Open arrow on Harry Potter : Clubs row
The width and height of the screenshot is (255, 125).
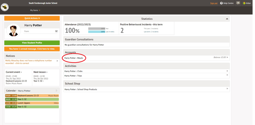tap(227, 71)
